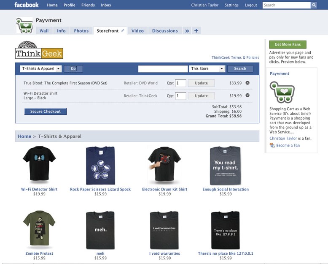Open There's no place like 127.0.0.1 link
This screenshot has height=264, width=328.
pyautogui.click(x=226, y=253)
